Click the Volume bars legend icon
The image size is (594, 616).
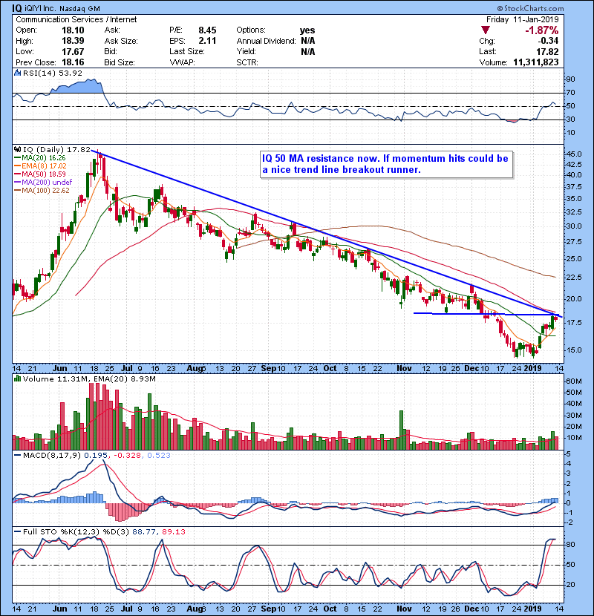click(17, 379)
